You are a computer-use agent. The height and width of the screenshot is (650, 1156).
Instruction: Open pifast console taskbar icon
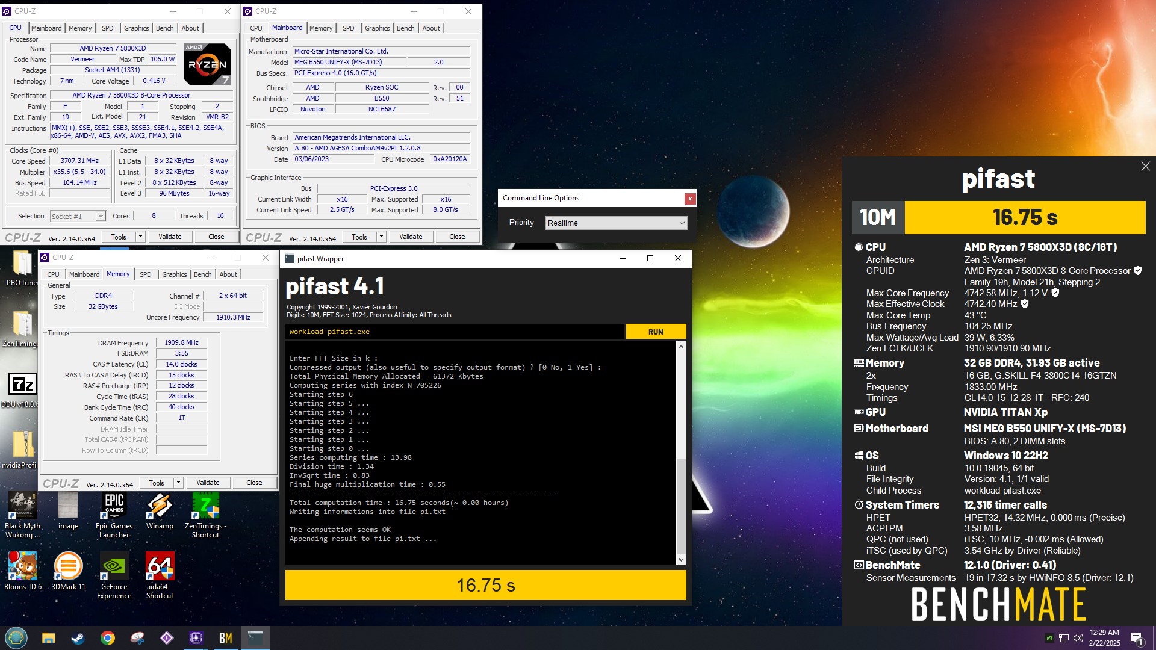coord(255,638)
